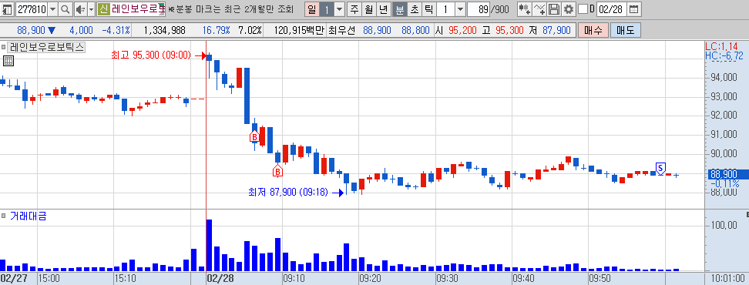The height and width of the screenshot is (285, 749).
Task: Click the 매수 buy button
Action: click(x=593, y=31)
